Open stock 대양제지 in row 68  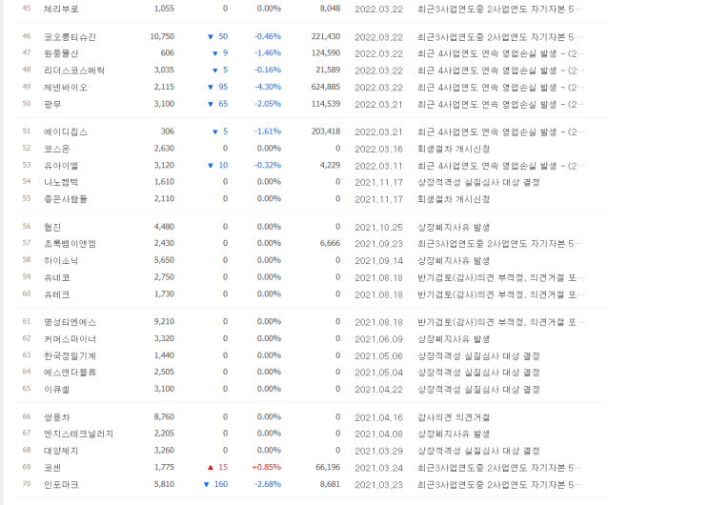61,451
